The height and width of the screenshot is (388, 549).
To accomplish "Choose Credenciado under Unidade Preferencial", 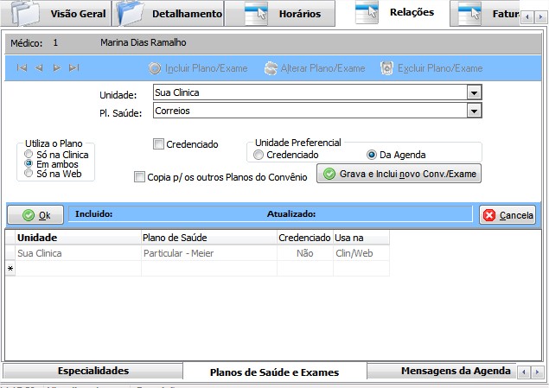I will tap(259, 155).
